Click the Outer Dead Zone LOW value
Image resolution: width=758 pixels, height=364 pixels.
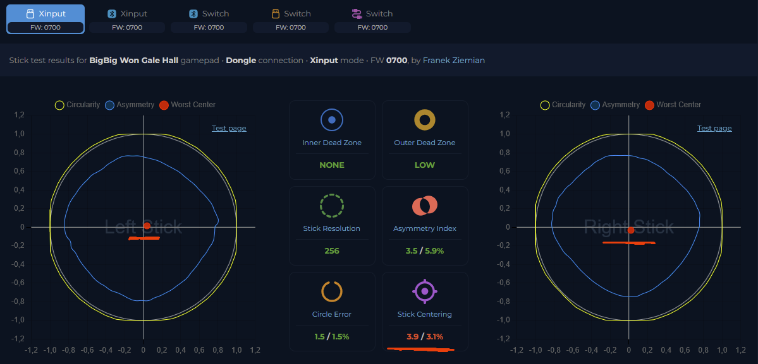pyautogui.click(x=425, y=165)
